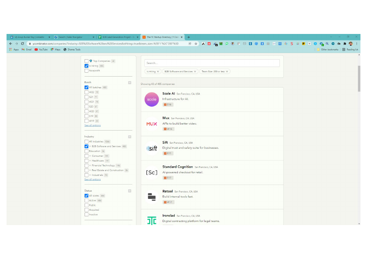Screen dimensions: 367x259
Task: Check the Acquired status checkbox
Action: pos(86,210)
